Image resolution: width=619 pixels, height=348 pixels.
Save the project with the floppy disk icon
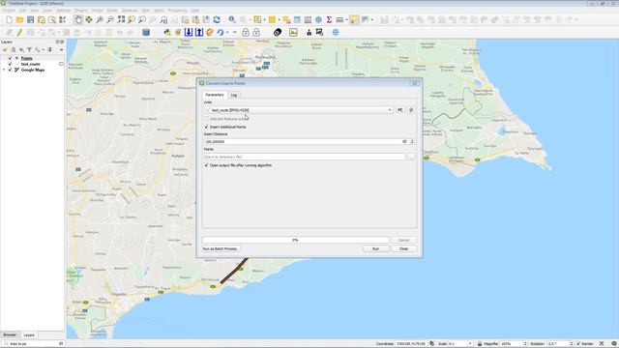[x=30, y=19]
